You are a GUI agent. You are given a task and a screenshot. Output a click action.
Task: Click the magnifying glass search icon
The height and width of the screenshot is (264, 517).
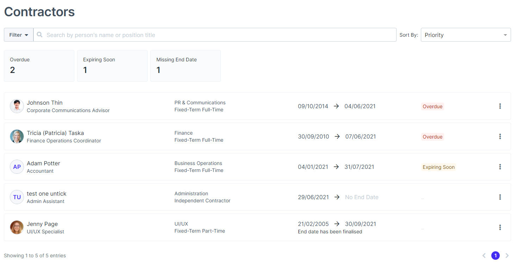click(39, 35)
